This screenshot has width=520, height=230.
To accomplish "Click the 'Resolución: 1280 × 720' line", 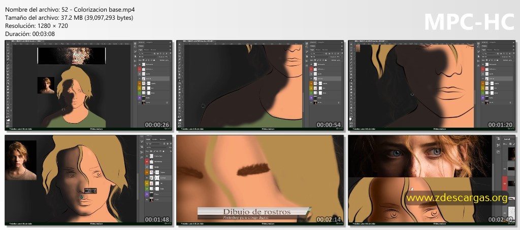I will (x=37, y=25).
